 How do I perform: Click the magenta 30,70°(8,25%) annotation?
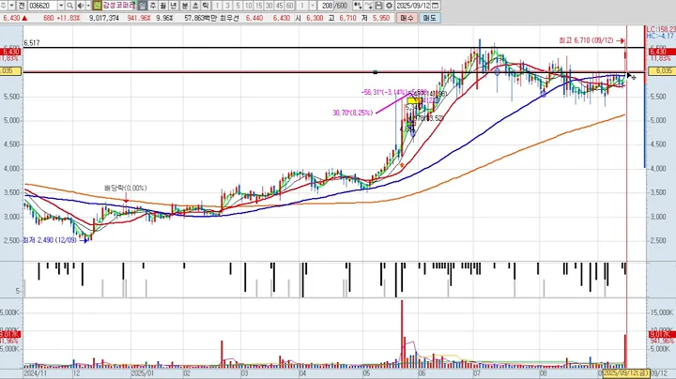tap(353, 113)
